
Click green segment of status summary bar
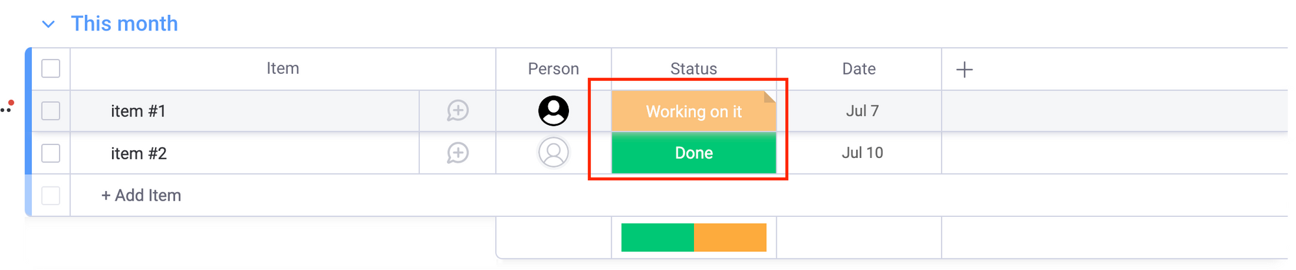point(658,238)
